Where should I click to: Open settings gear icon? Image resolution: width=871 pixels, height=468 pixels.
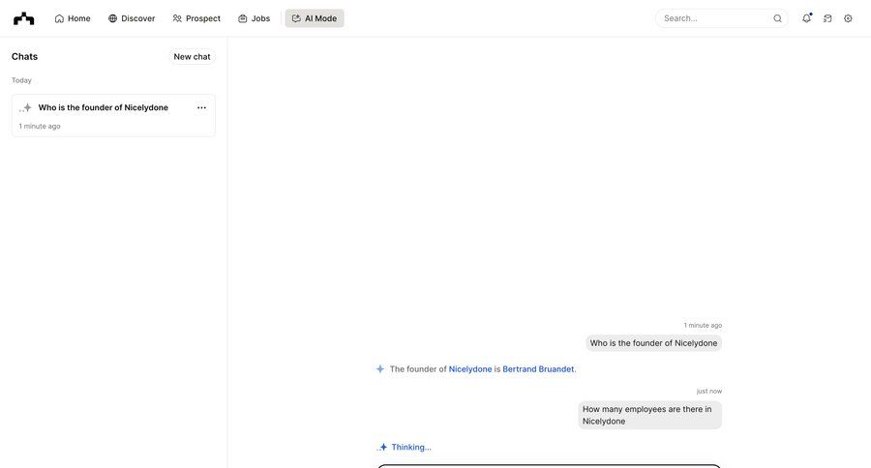tap(848, 18)
